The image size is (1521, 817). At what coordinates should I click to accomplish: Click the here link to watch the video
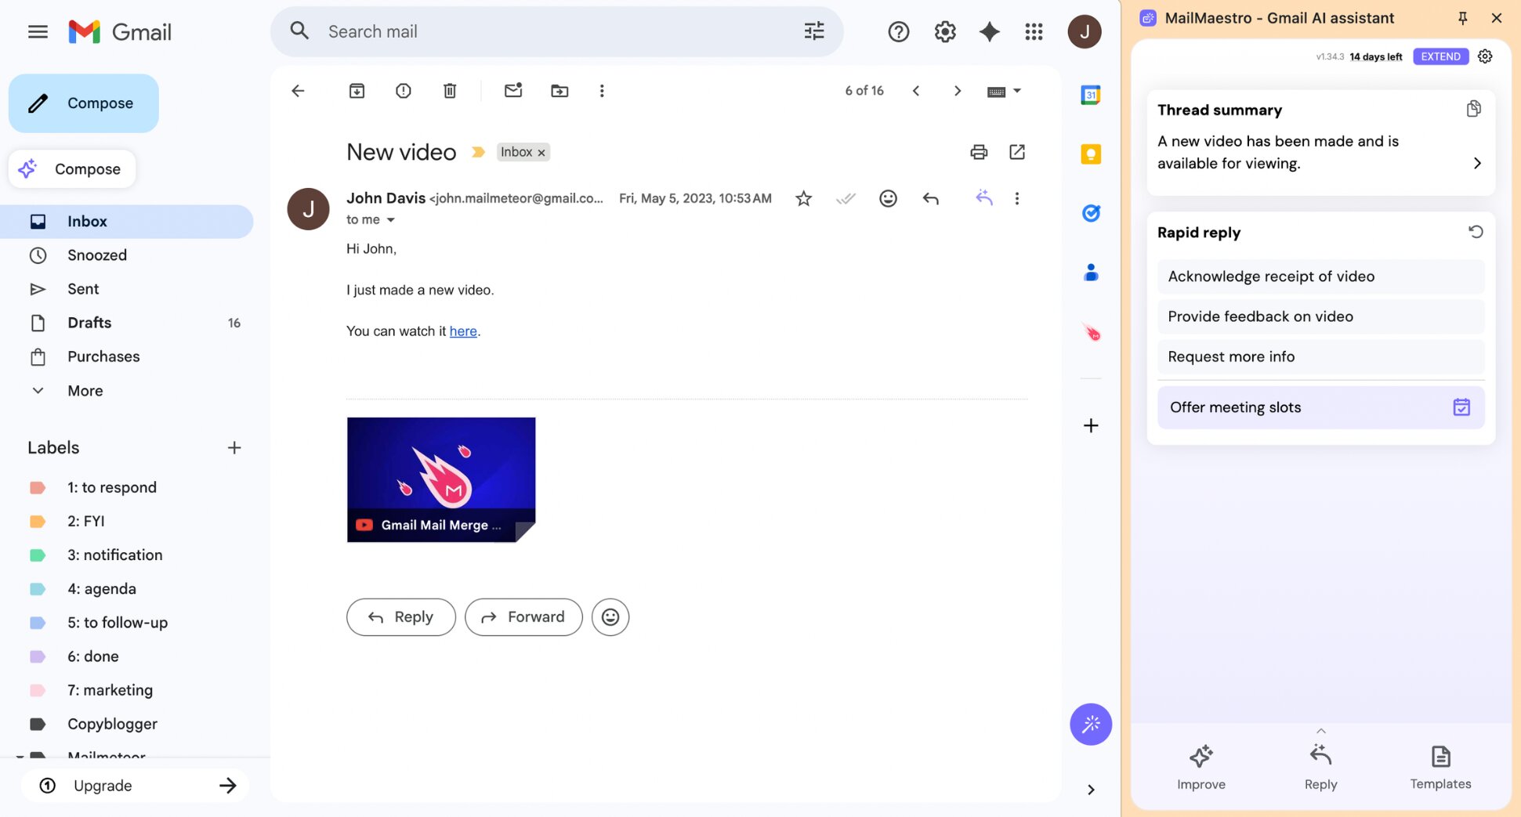(463, 331)
